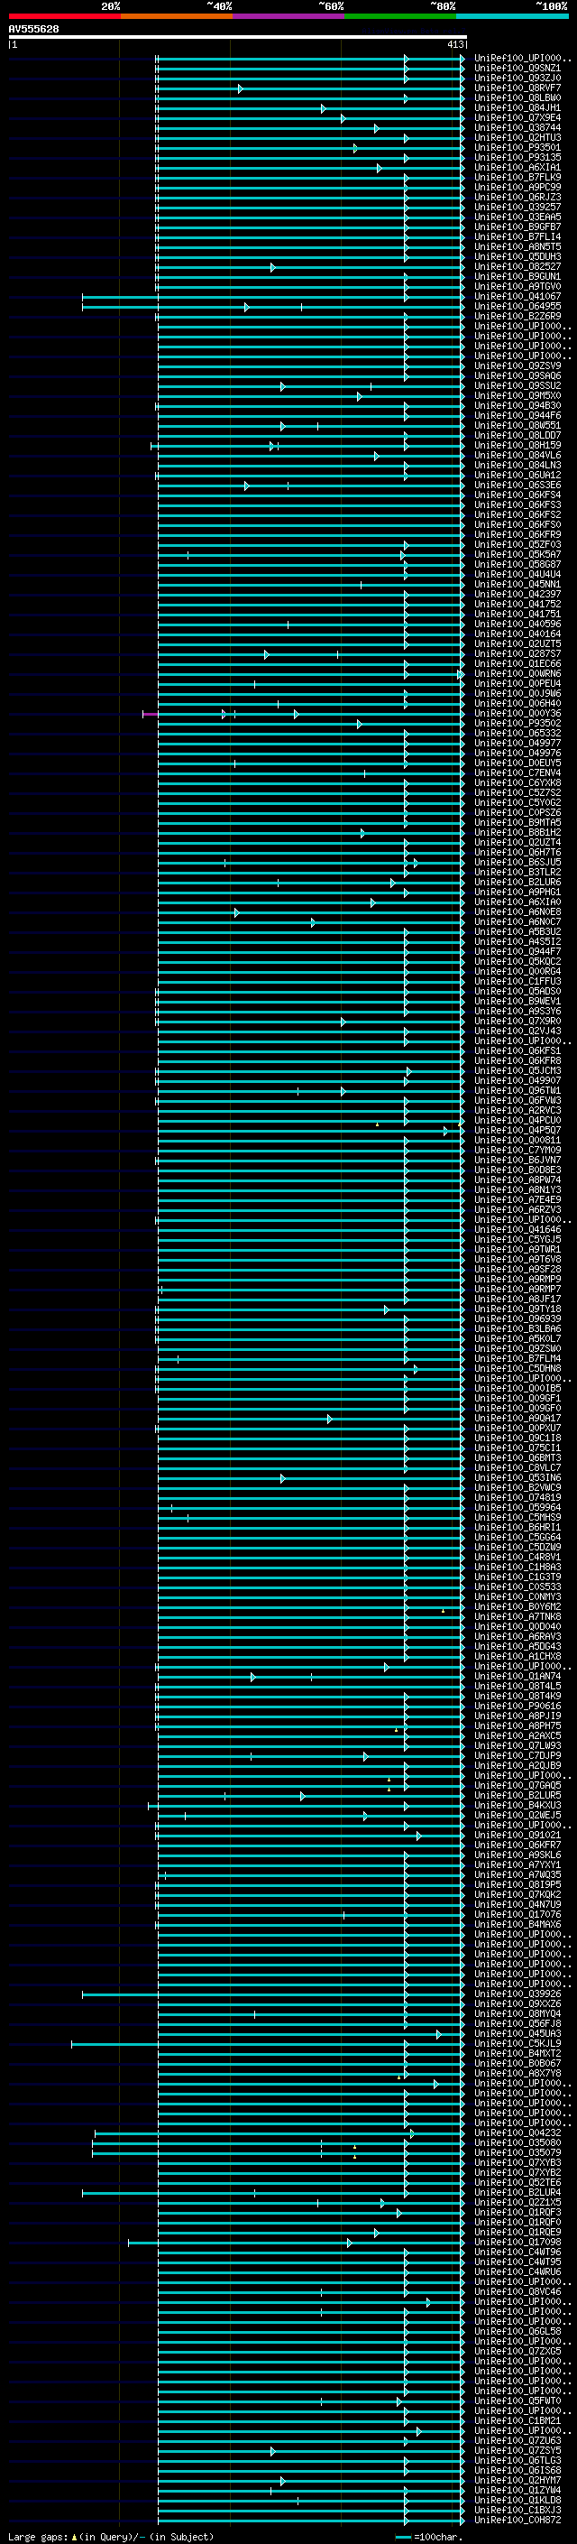Click the orange ~40% identity legend segment

point(177,16)
